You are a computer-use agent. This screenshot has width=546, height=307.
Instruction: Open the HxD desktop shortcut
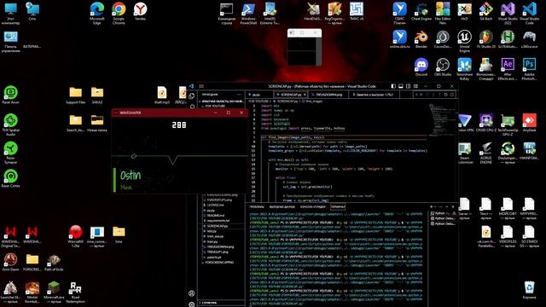464,11
